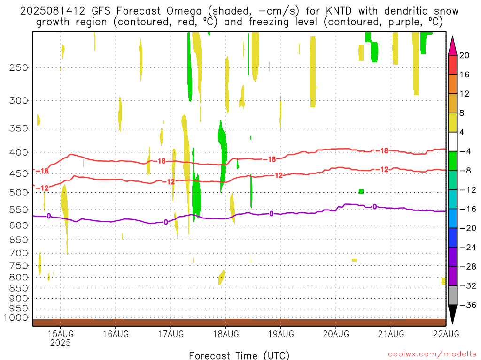This screenshot has width=481, height=360.
Task: Click the color bar value 12
Action: (464, 94)
